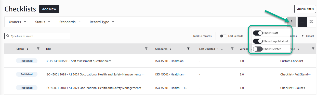
Task: Click Clear all filters button
Action: click(x=305, y=9)
